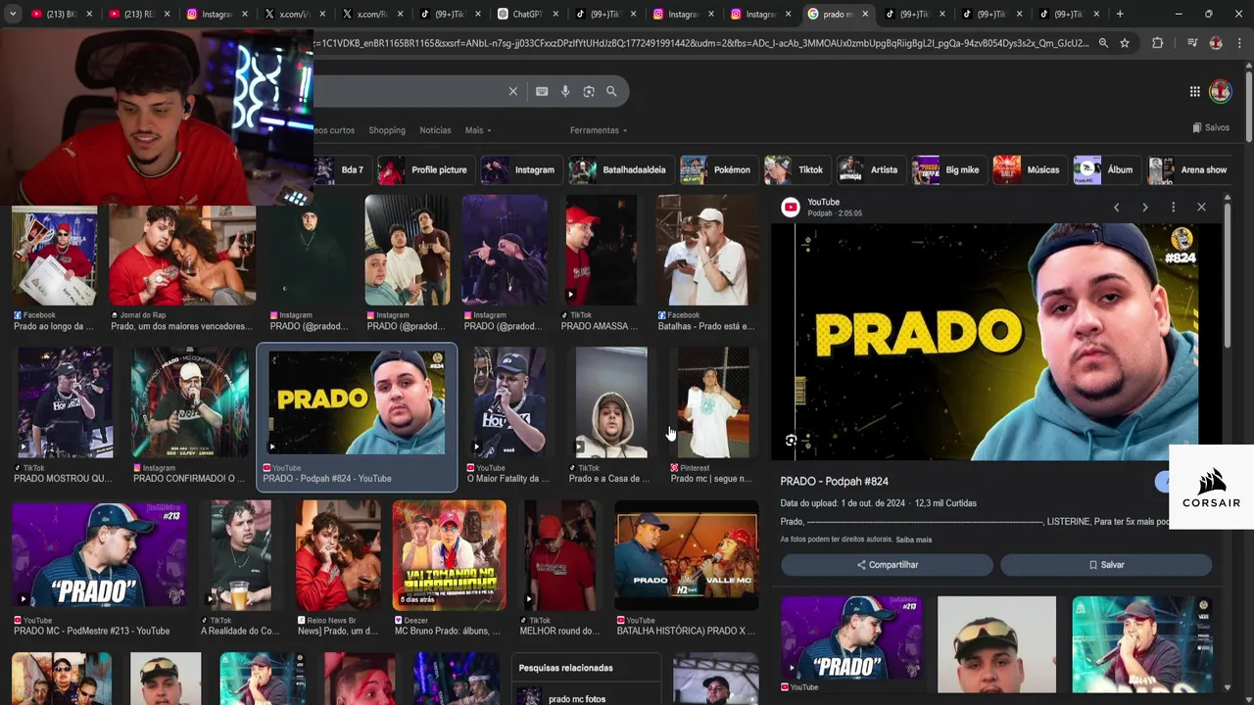
Task: Select the Instagram suggestion chip
Action: [521, 169]
